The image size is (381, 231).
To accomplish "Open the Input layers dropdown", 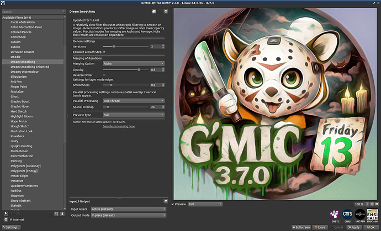I will (x=129, y=209).
